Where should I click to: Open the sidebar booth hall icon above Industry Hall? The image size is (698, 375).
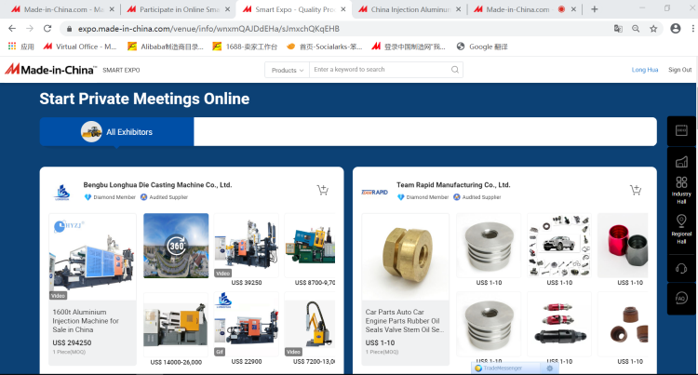click(681, 162)
